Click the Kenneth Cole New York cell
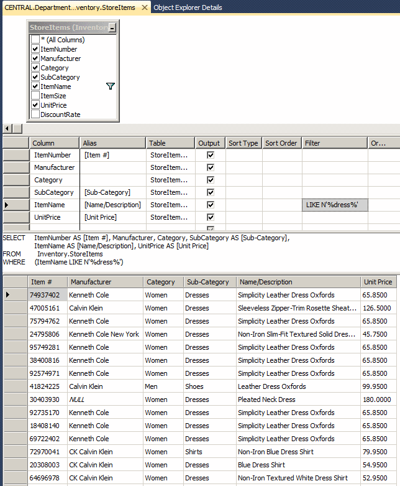Viewport: 400px width, 486px height. [x=105, y=334]
